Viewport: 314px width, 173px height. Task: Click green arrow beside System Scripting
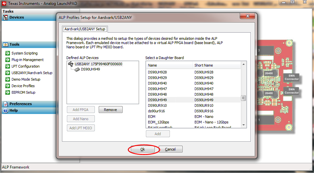pyautogui.click(x=8, y=53)
